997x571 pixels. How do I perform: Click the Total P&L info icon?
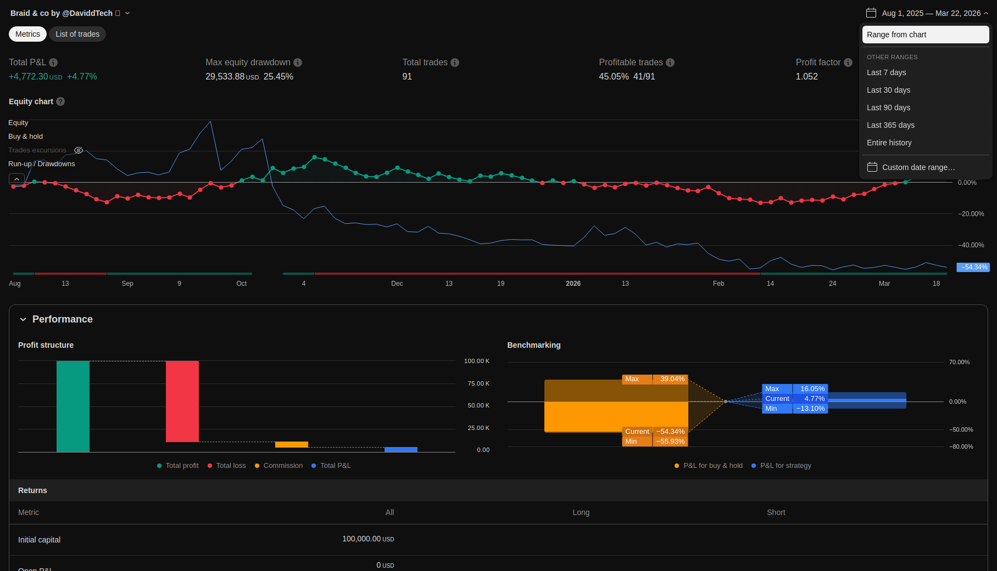[x=53, y=63]
